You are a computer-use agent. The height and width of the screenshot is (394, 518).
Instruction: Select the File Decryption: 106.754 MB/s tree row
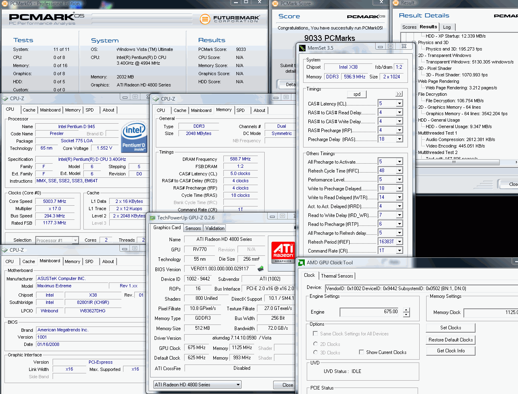click(x=454, y=101)
